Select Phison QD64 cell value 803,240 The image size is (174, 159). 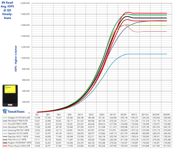pos(102,146)
